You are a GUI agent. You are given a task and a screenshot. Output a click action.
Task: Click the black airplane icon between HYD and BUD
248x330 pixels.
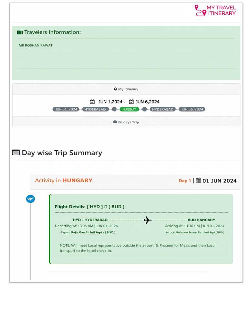click(148, 220)
